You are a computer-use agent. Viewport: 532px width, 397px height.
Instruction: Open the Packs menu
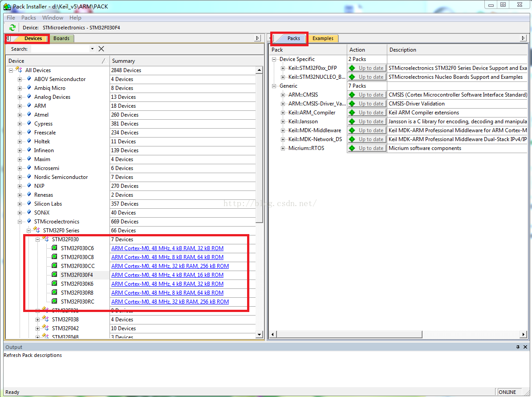(28, 18)
